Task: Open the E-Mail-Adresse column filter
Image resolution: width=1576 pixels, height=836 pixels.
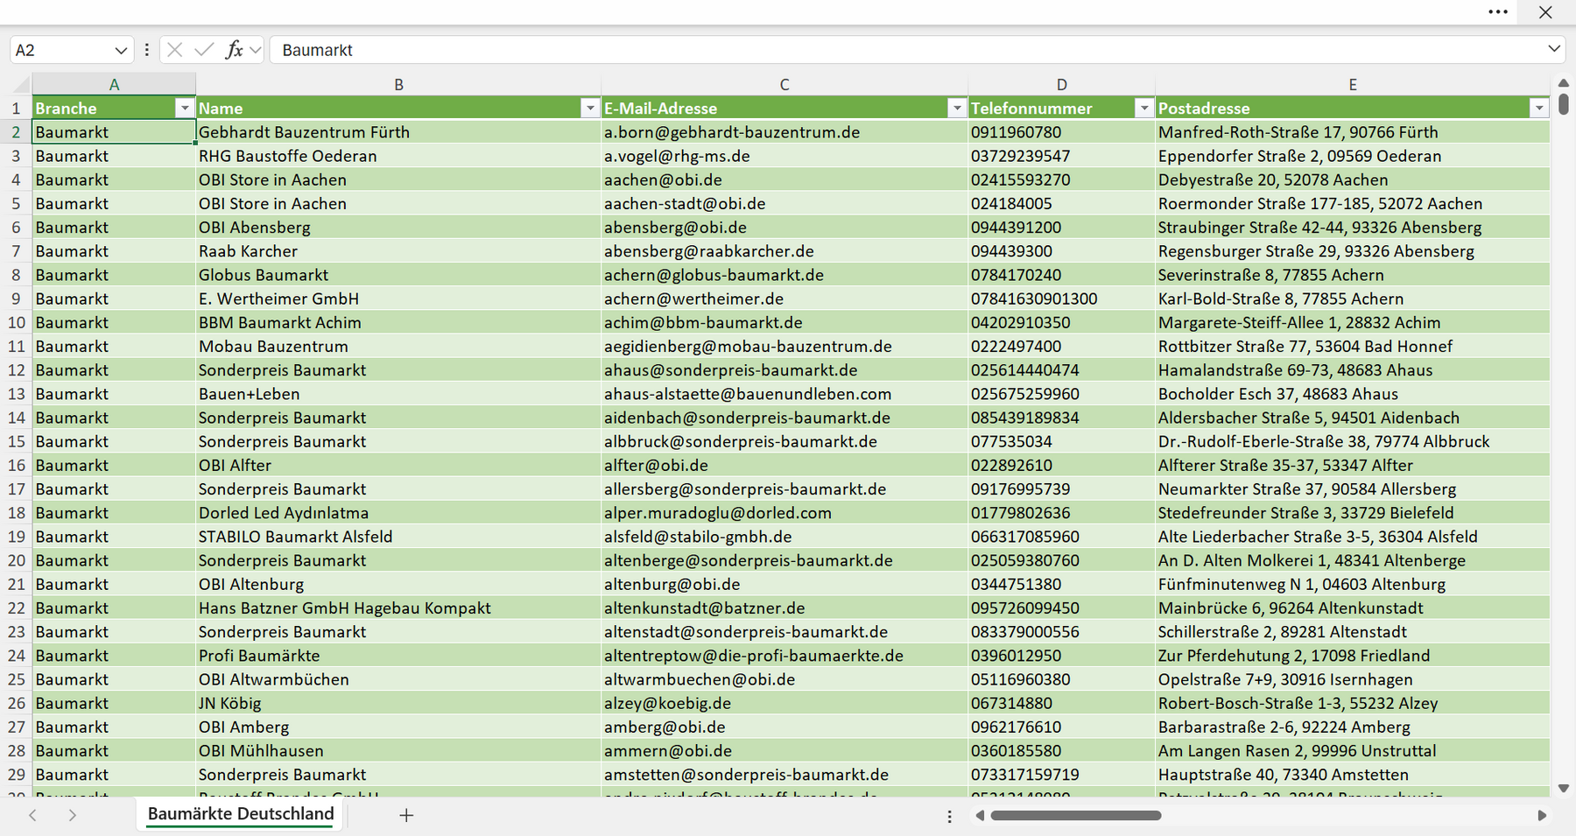Action: (957, 108)
